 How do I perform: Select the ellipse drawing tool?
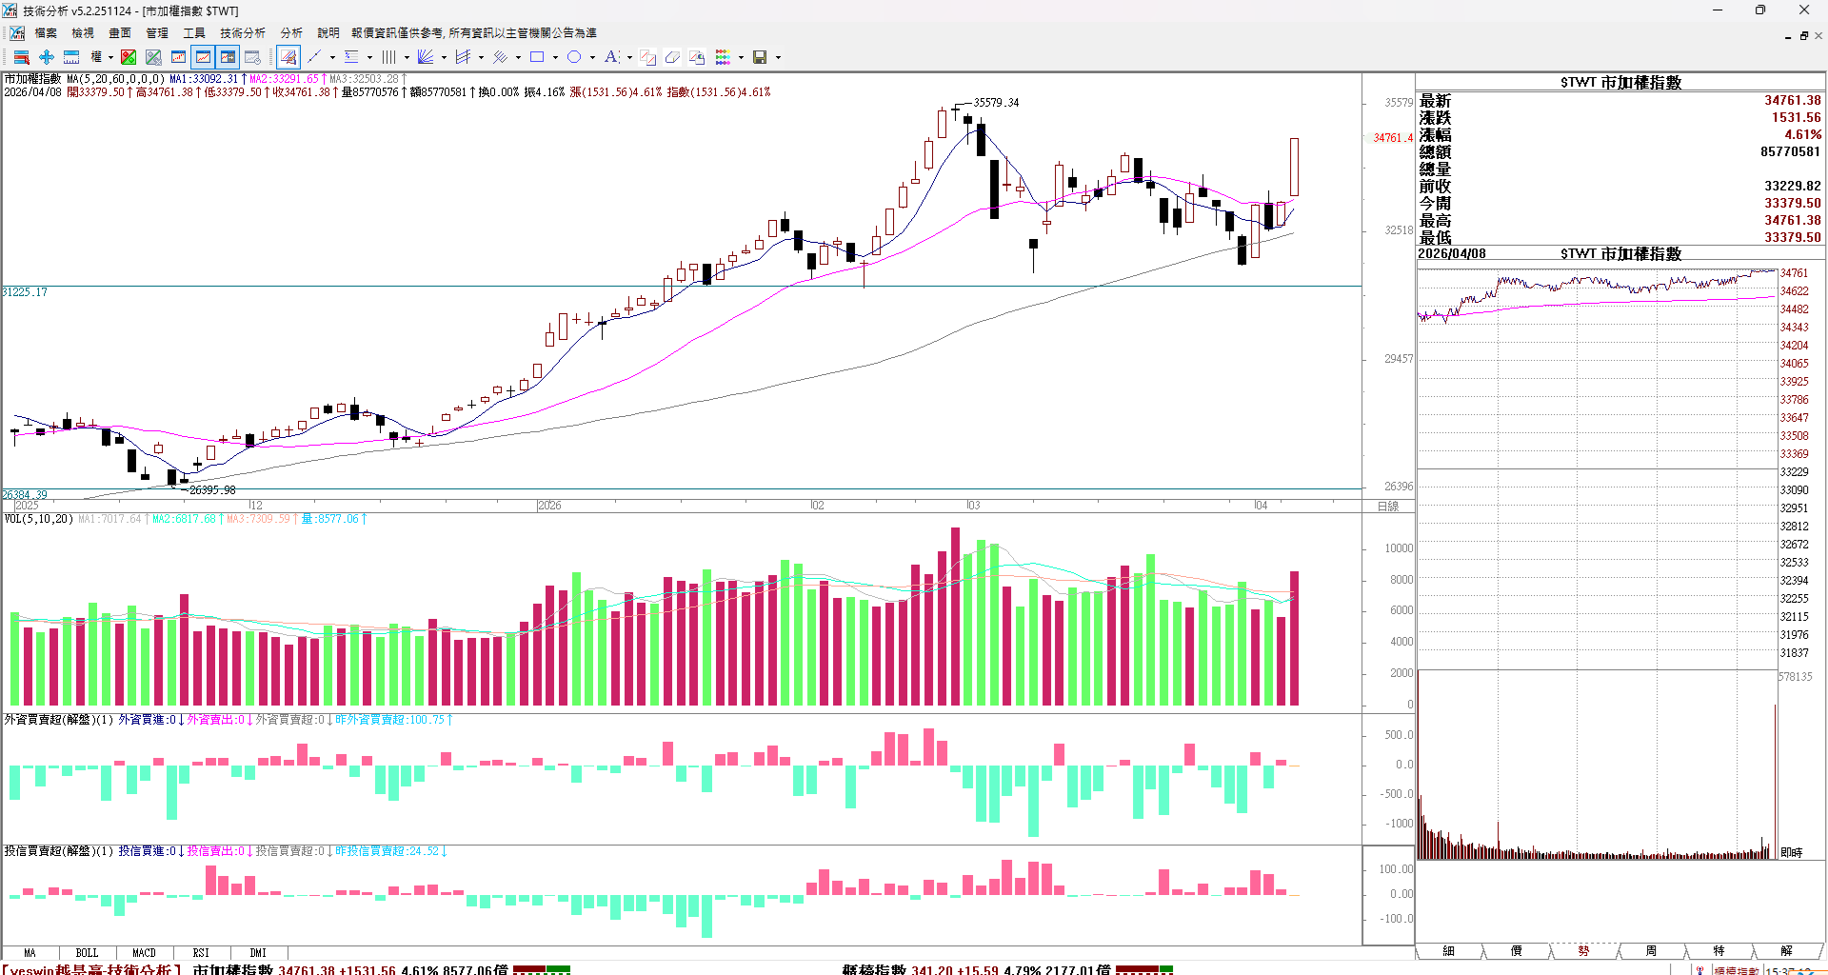(574, 57)
